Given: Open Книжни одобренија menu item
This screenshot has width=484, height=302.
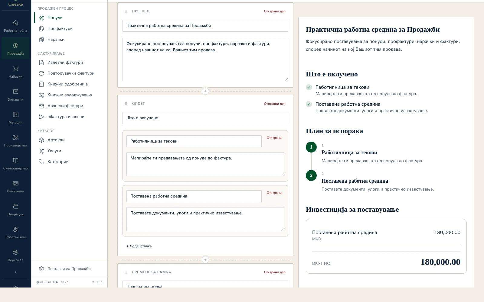Looking at the screenshot, I should click(x=69, y=84).
